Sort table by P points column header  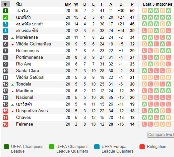[x=132, y=4]
